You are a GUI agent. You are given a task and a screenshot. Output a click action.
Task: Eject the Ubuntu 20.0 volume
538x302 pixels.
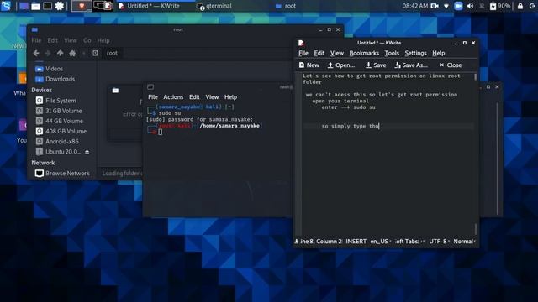pyautogui.click(x=87, y=152)
